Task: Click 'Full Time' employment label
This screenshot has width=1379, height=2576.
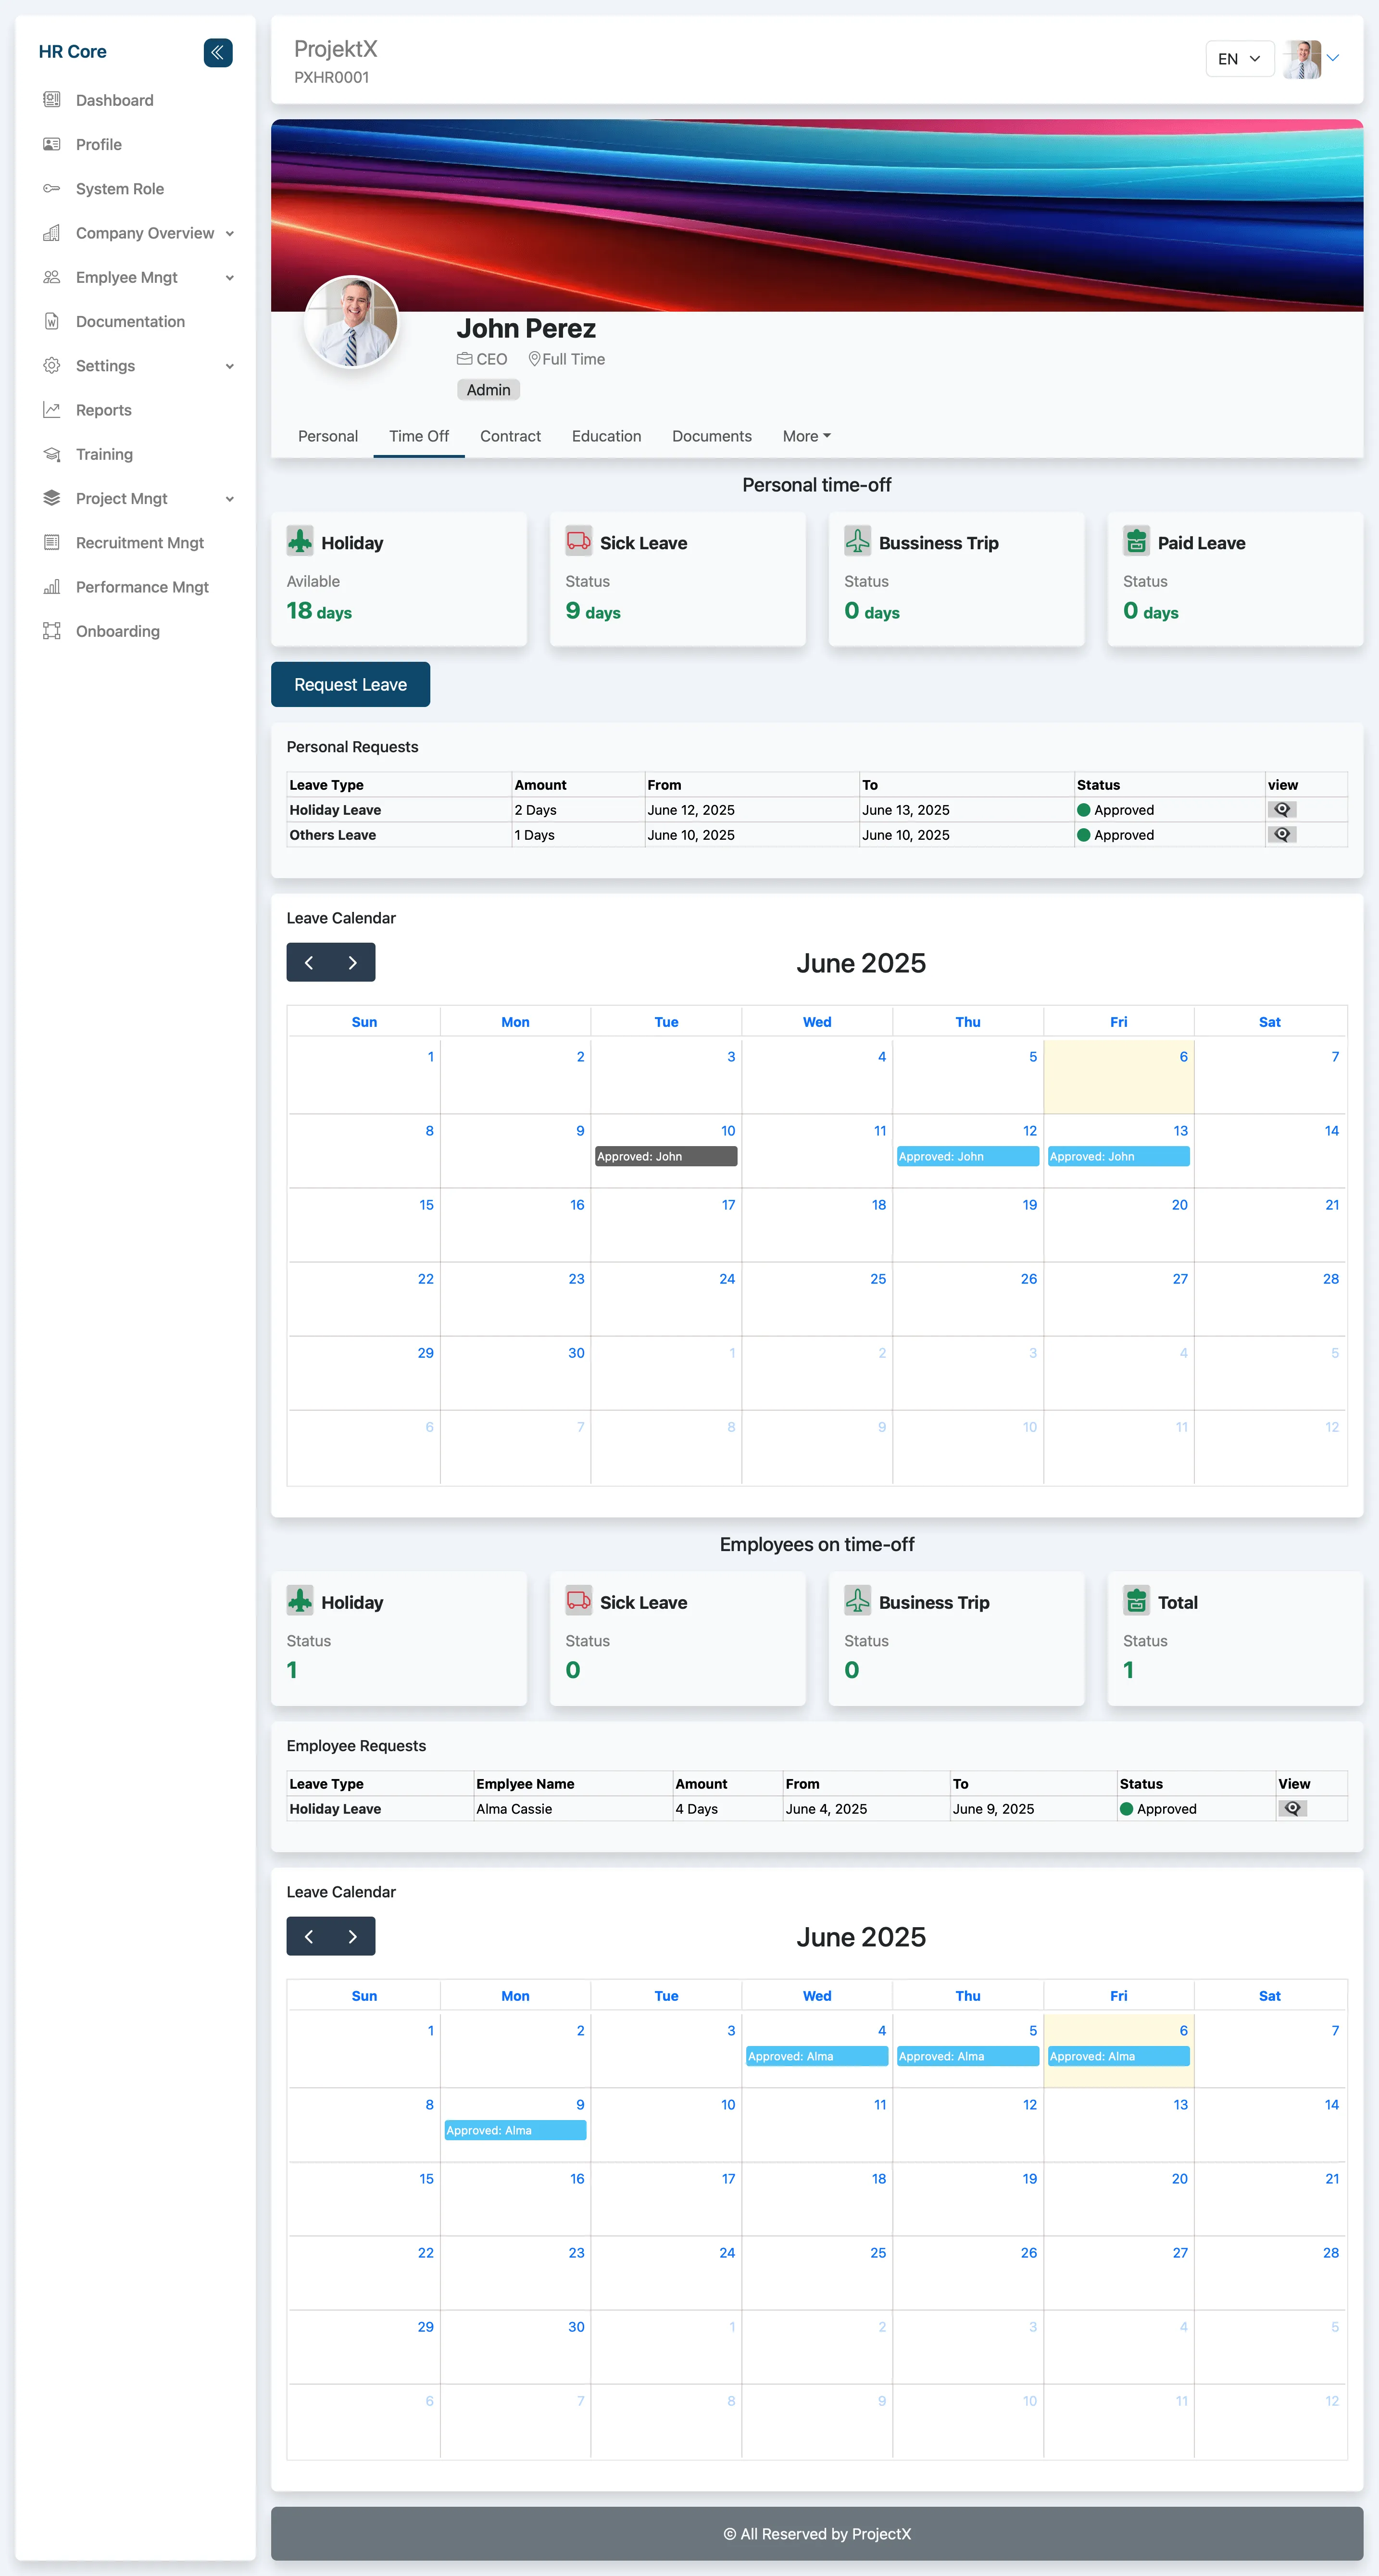Action: coord(573,359)
